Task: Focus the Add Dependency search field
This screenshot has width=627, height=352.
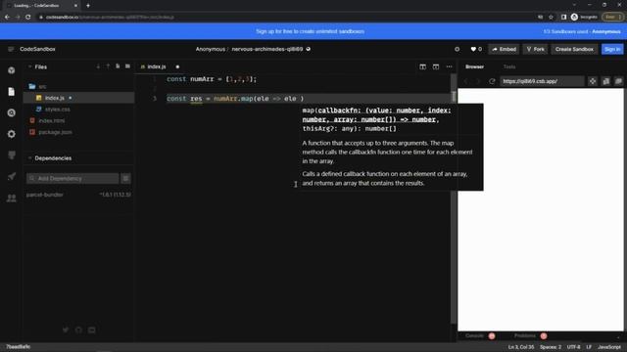Action: tap(72, 178)
